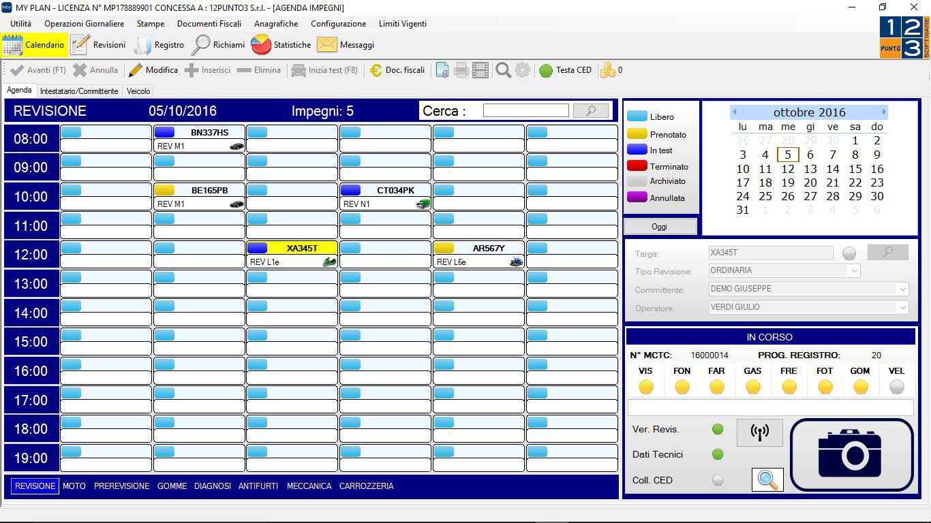Screen dimensions: 931x523
Task: Open the Tipo Revisione dropdown
Action: point(854,271)
